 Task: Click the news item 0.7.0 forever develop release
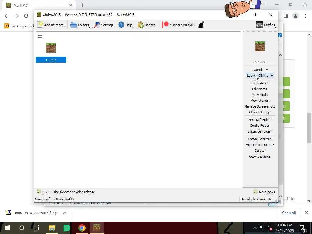(66, 192)
